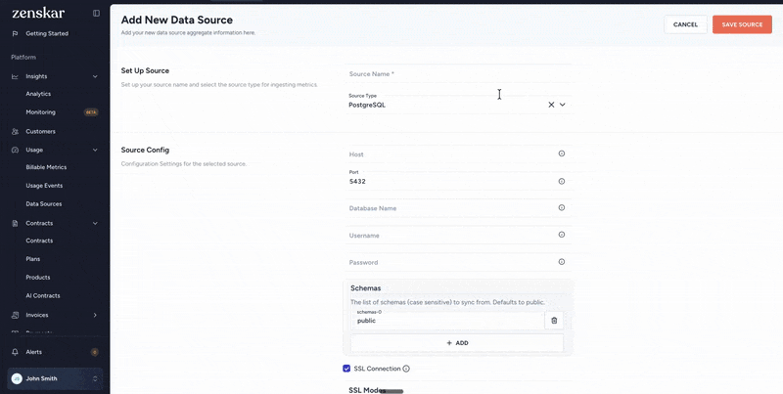Open Monitoring beta page
Image resolution: width=783 pixels, height=394 pixels.
point(40,112)
